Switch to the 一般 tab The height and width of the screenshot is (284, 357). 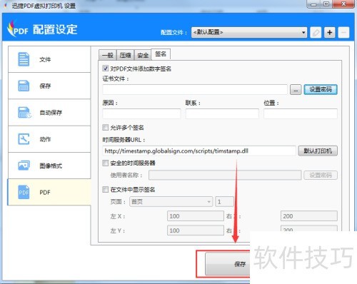coord(107,55)
